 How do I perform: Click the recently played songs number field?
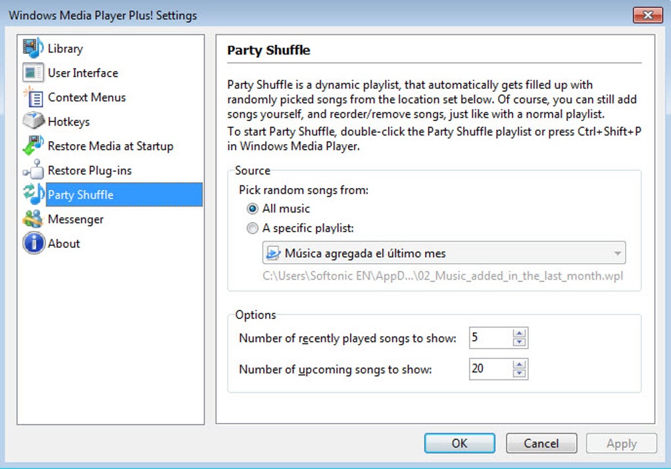pyautogui.click(x=491, y=337)
